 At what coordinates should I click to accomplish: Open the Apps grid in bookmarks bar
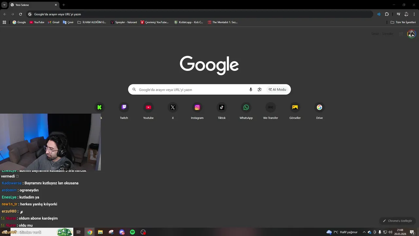click(4, 22)
